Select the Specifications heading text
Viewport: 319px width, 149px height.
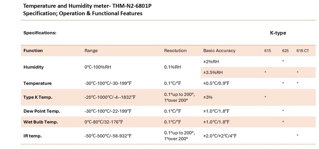(x=40, y=33)
